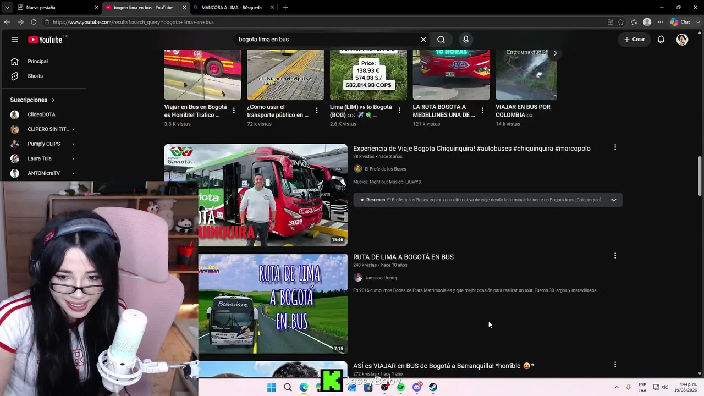Add this page to browser favorites
704x396 pixels.
click(x=621, y=22)
